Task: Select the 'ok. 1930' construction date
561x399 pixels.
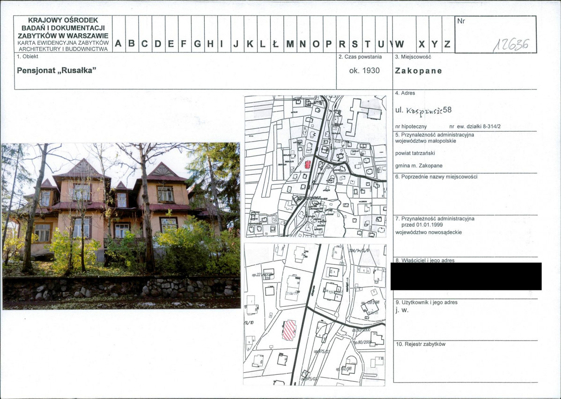Action: [x=364, y=71]
